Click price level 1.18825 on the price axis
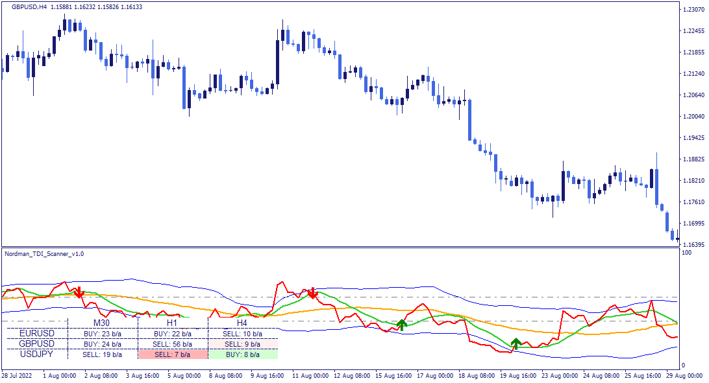 pos(693,159)
